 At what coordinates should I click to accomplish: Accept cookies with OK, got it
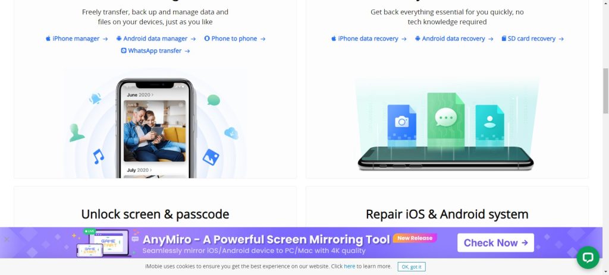pos(412,267)
